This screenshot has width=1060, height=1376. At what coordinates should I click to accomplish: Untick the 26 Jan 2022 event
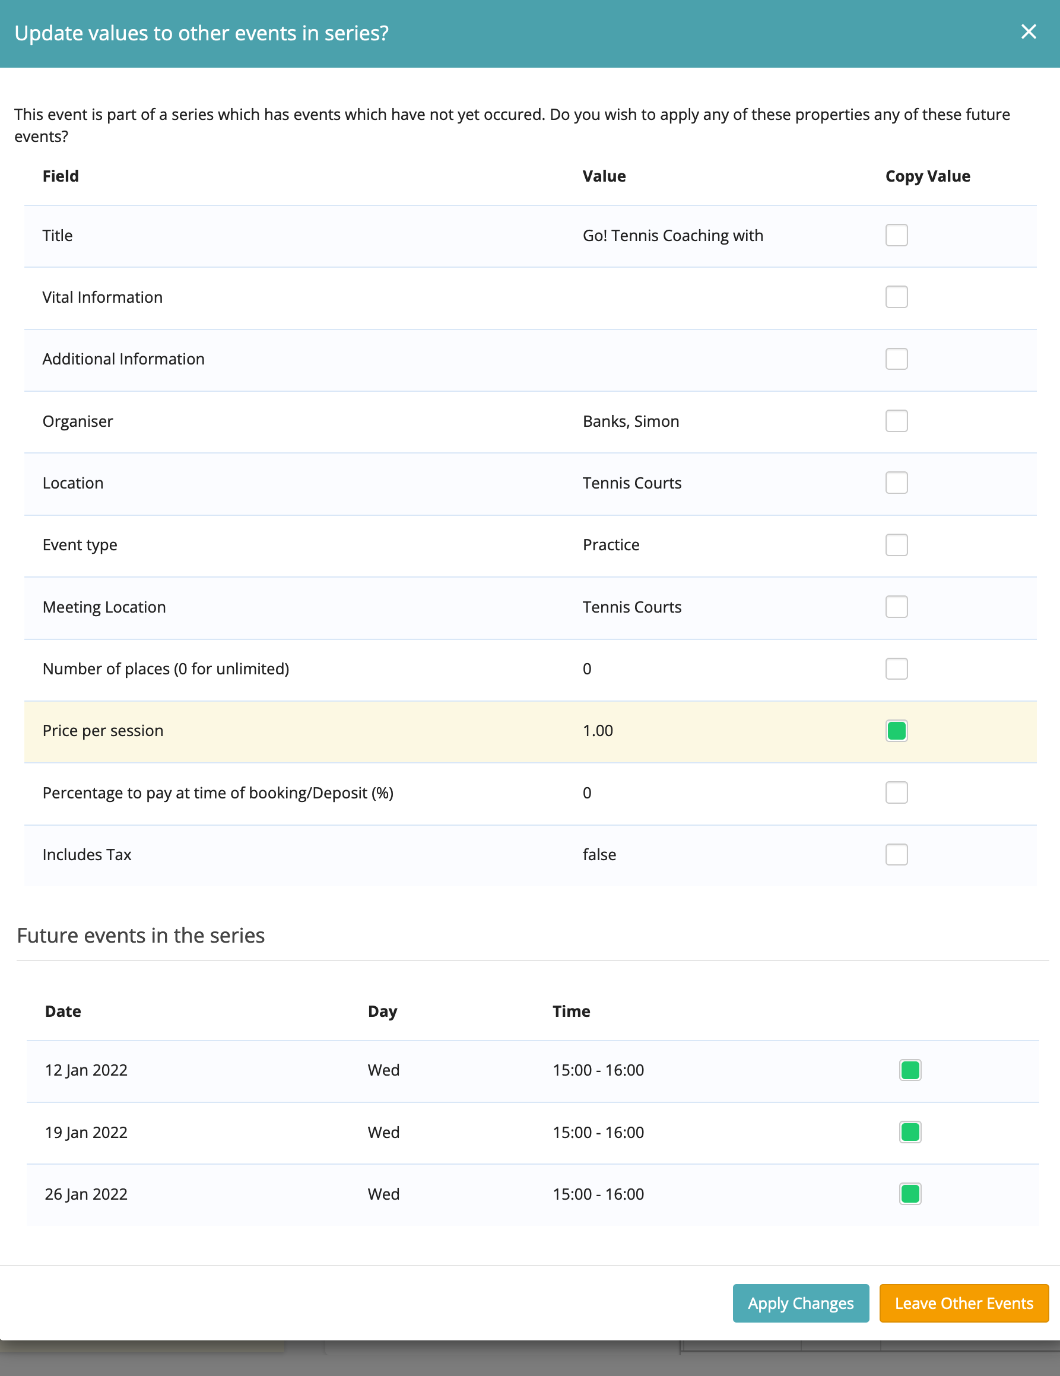pyautogui.click(x=909, y=1194)
